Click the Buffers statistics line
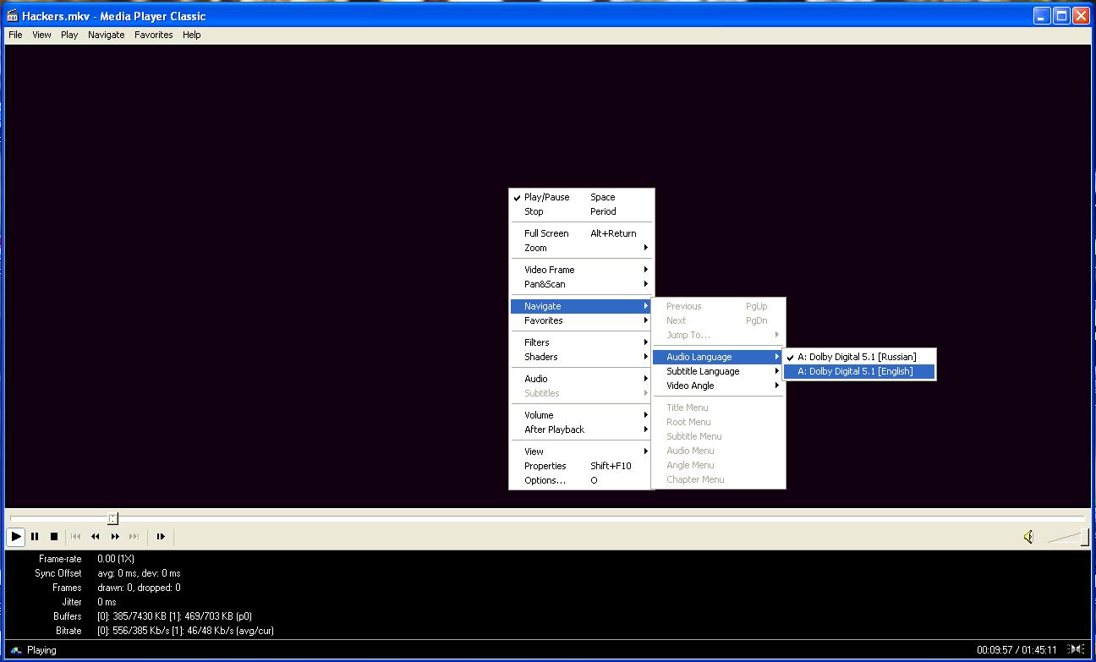1096x662 pixels. (174, 616)
